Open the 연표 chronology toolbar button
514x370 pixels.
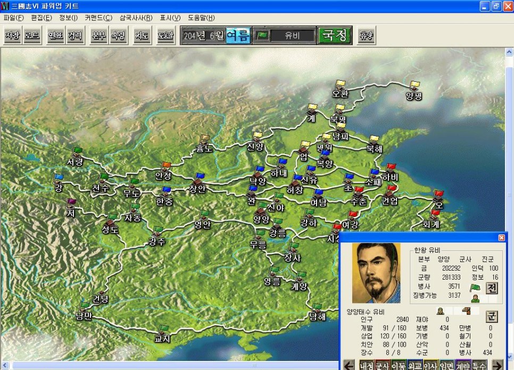click(x=55, y=36)
